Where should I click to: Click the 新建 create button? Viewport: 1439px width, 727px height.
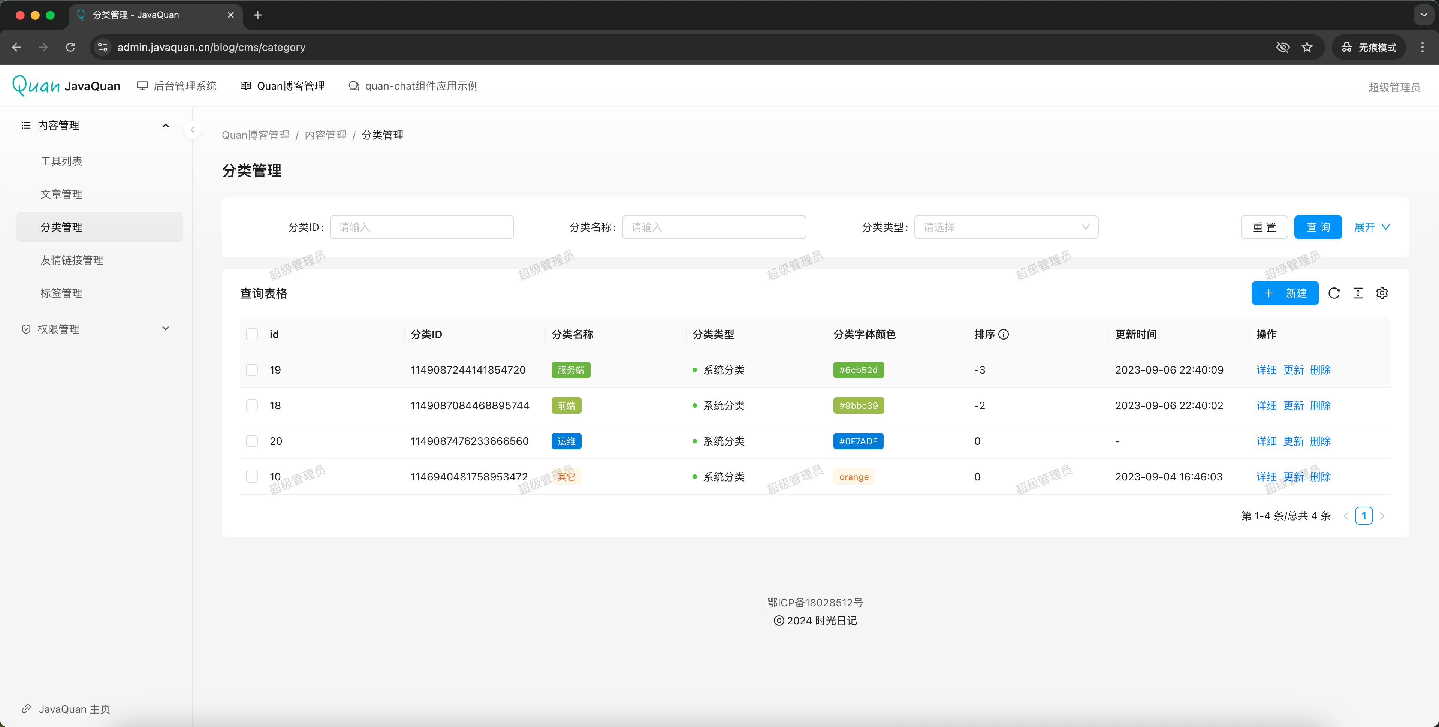point(1284,293)
